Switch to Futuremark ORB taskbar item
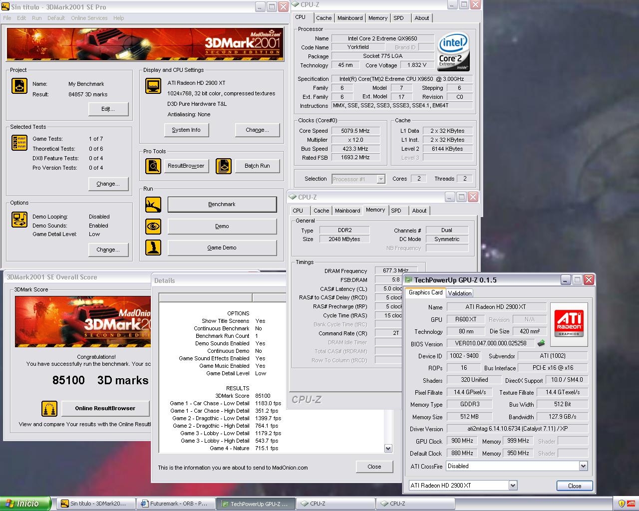The image size is (639, 511). pos(176,504)
